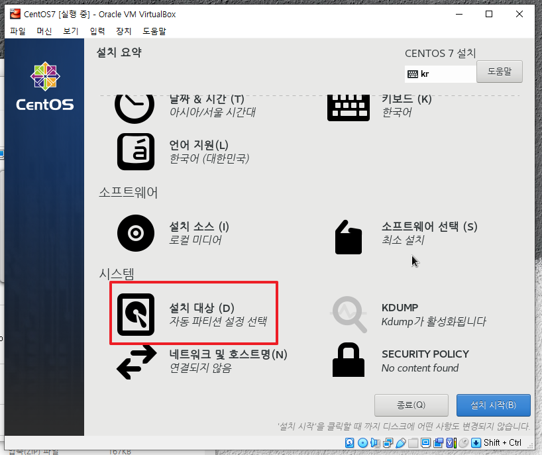Viewport: 542px width, 455px height.
Task: Click host key down-arrow status icon
Action: pyautogui.click(x=476, y=443)
